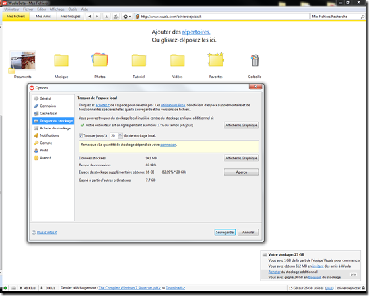Open the 'Plus d'infos' help link

point(47,232)
